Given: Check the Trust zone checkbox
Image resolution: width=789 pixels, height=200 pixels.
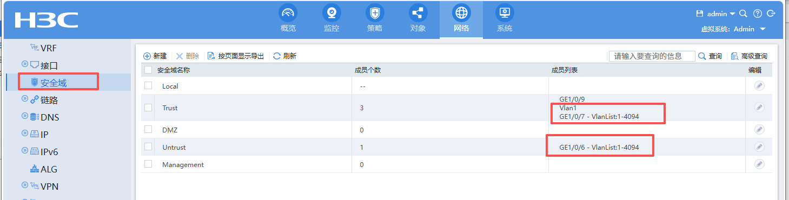Looking at the screenshot, I should (x=148, y=108).
